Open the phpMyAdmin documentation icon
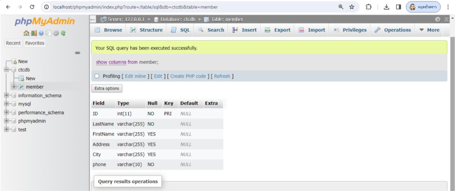This screenshot has width=455, height=191. click(41, 33)
